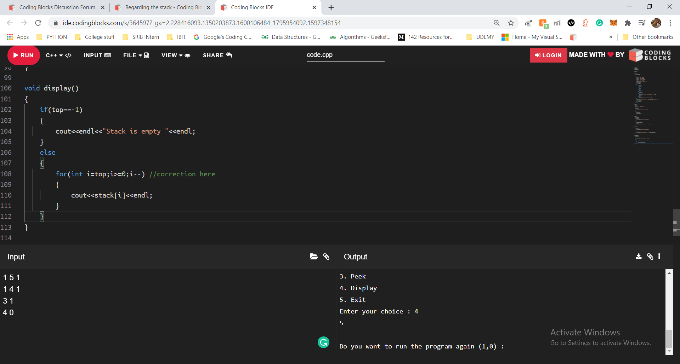Click the Grammarly icon in input area
The height and width of the screenshot is (364, 680).
[323, 342]
